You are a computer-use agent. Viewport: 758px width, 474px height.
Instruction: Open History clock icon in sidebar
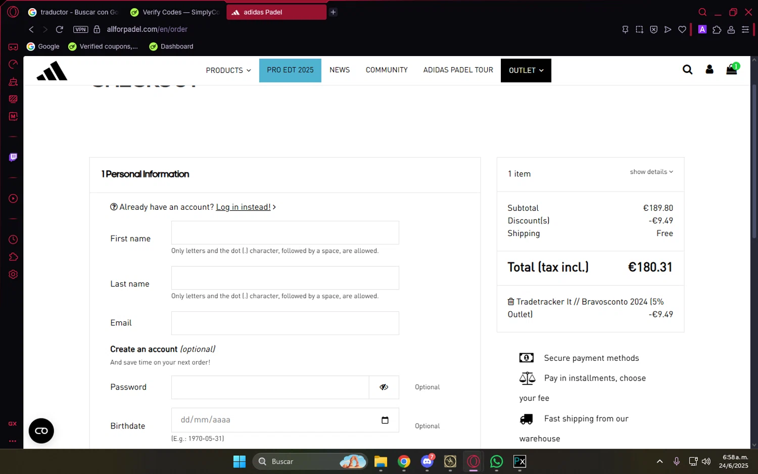coord(13,240)
